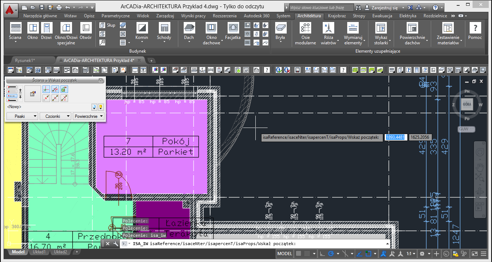Viewport: 492px width, 262px height.
Task: Toggle polar tracking in status bar
Action: tap(331, 254)
